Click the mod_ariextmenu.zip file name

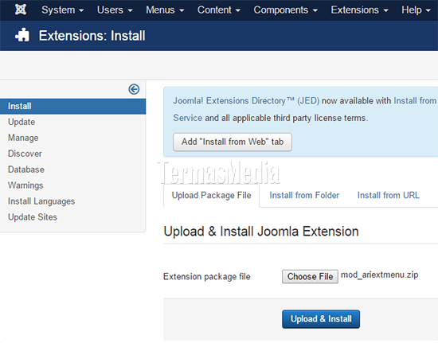point(380,275)
